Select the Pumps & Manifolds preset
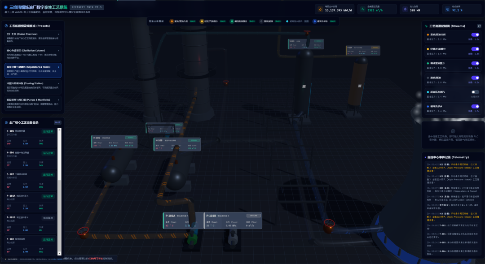Image resolution: width=485 pixels, height=264 pixels. click(x=33, y=103)
